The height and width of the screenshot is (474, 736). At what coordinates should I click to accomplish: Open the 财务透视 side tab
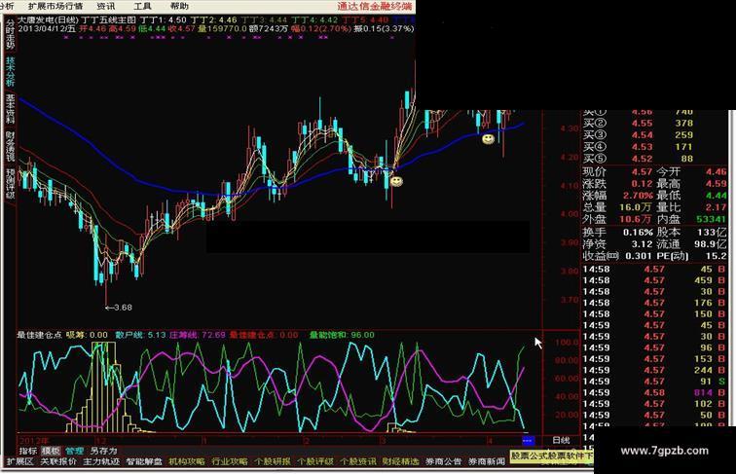pyautogui.click(x=10, y=146)
